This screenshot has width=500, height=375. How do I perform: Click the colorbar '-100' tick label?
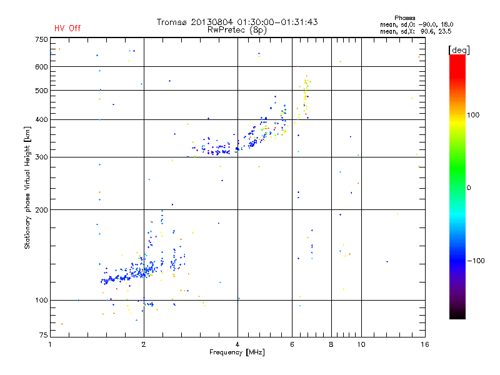point(476,261)
